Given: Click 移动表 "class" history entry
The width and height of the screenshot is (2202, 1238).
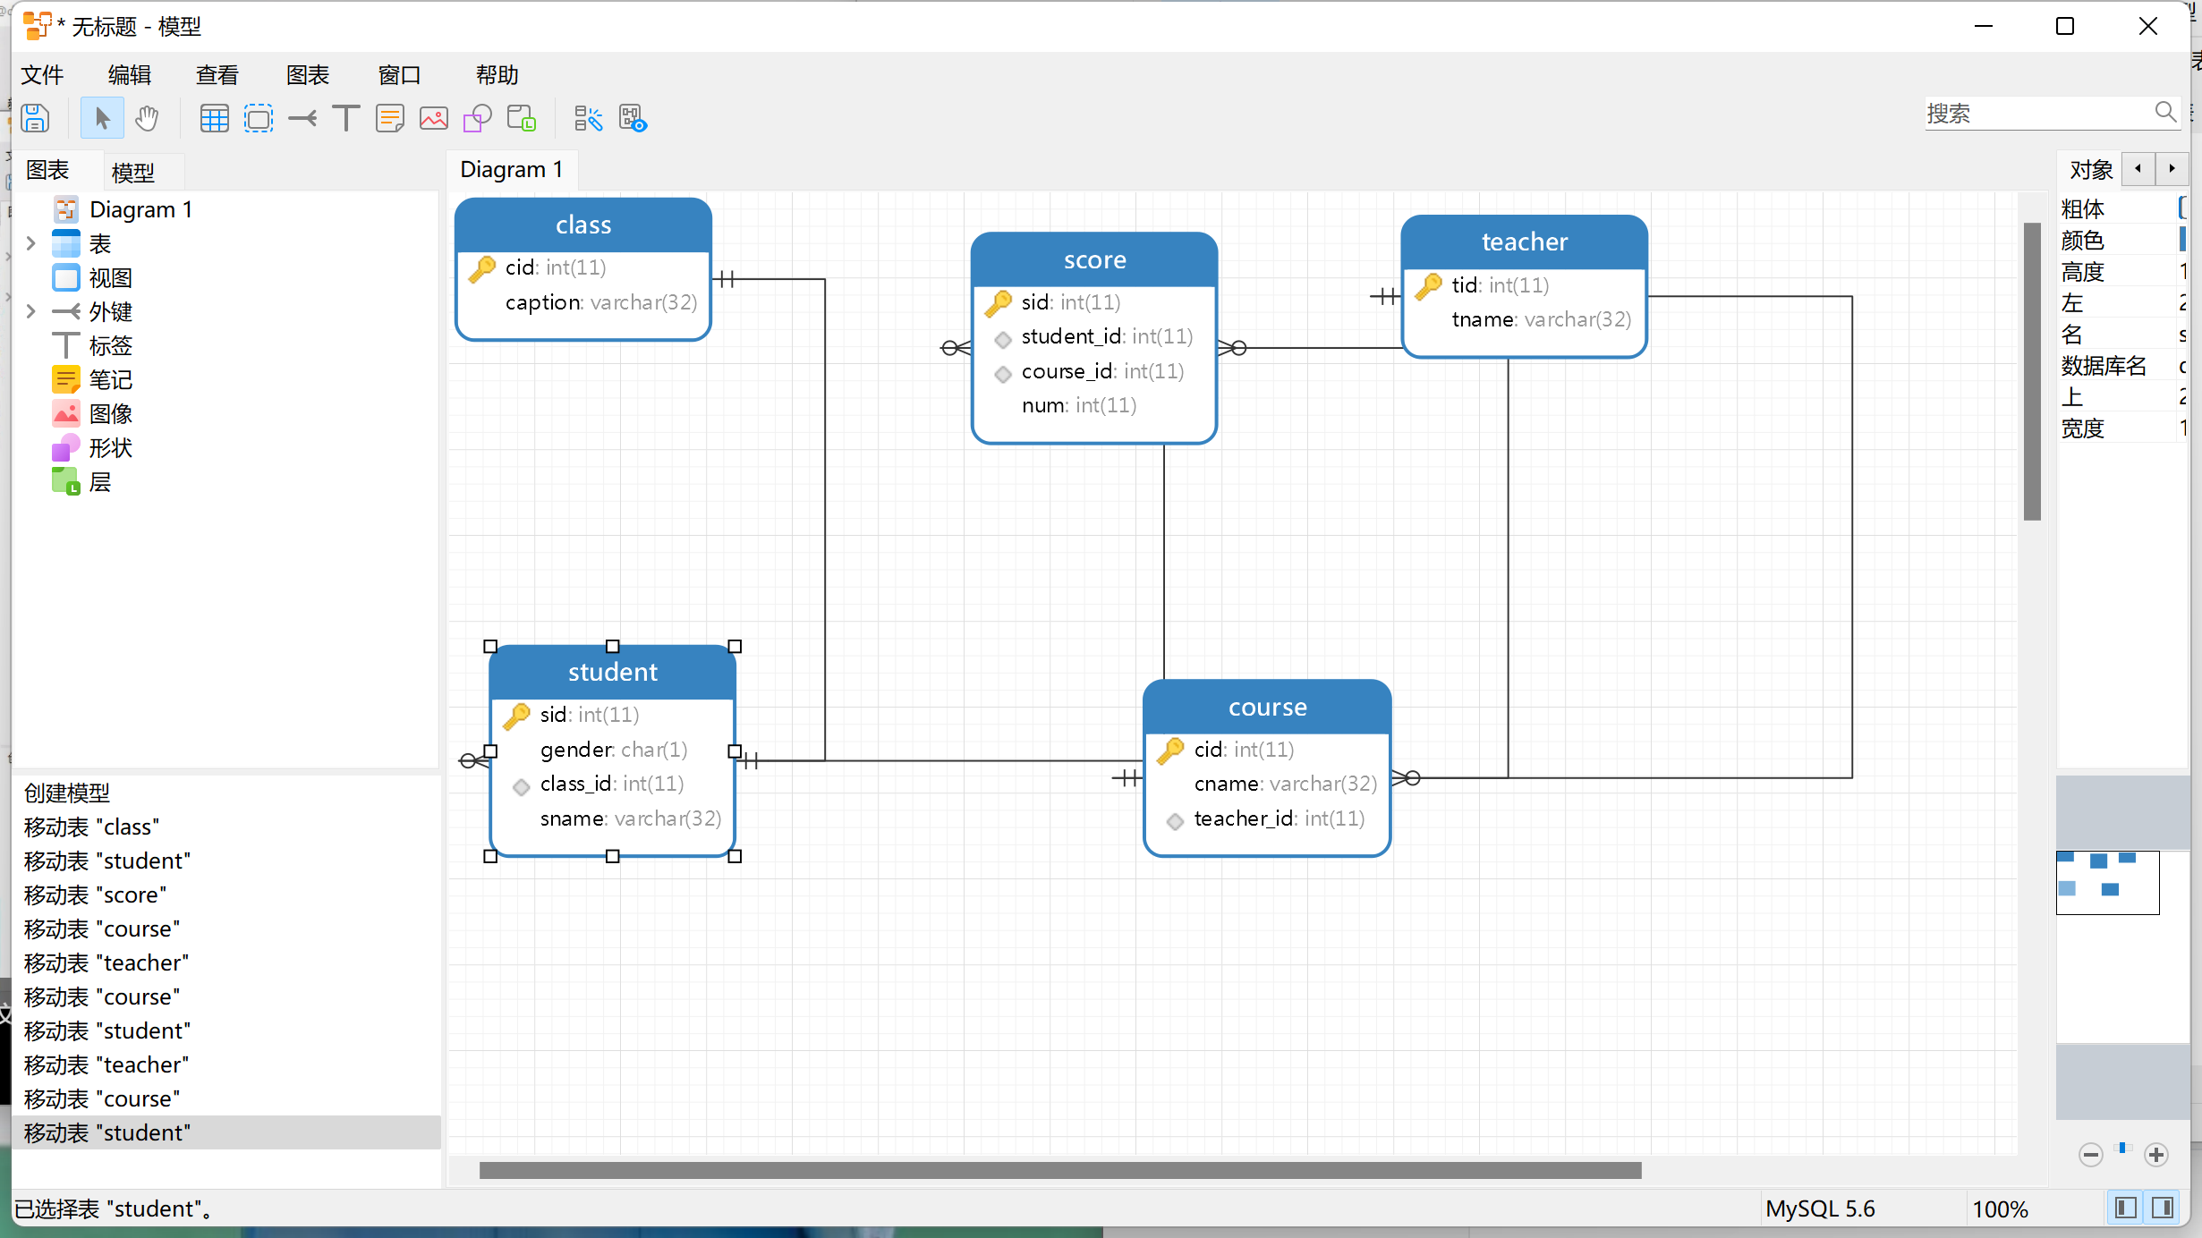Looking at the screenshot, I should point(227,827).
